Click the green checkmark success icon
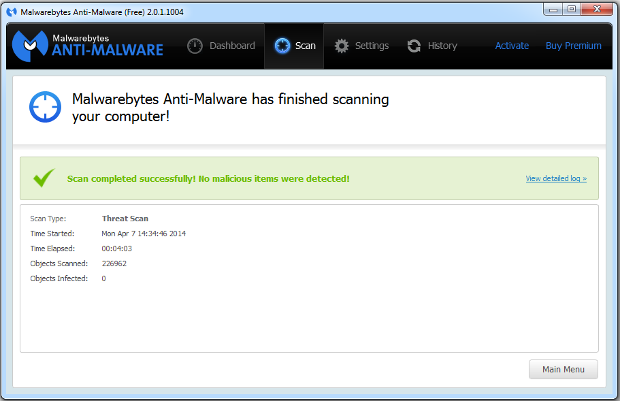This screenshot has width=620, height=401. pyautogui.click(x=44, y=178)
